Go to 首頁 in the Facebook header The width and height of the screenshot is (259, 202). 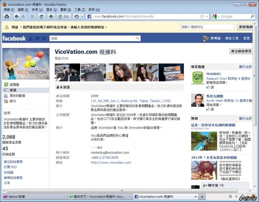pos(246,38)
